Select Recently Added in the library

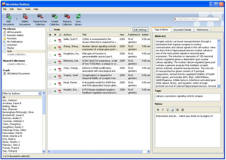pos(15,35)
